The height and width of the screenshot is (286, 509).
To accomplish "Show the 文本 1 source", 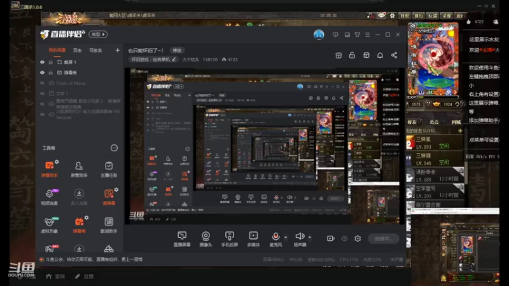I will point(42,93).
